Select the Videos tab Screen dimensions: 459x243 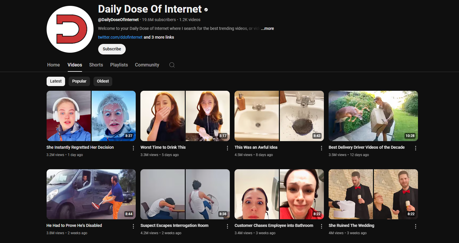coord(75,65)
